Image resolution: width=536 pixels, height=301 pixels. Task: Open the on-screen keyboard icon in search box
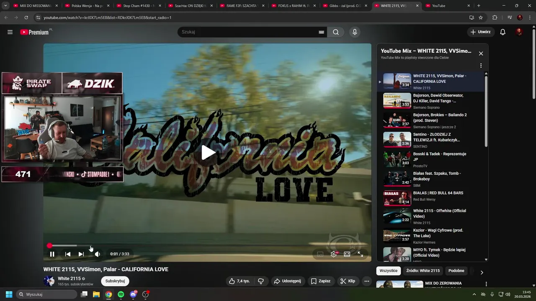(x=321, y=32)
